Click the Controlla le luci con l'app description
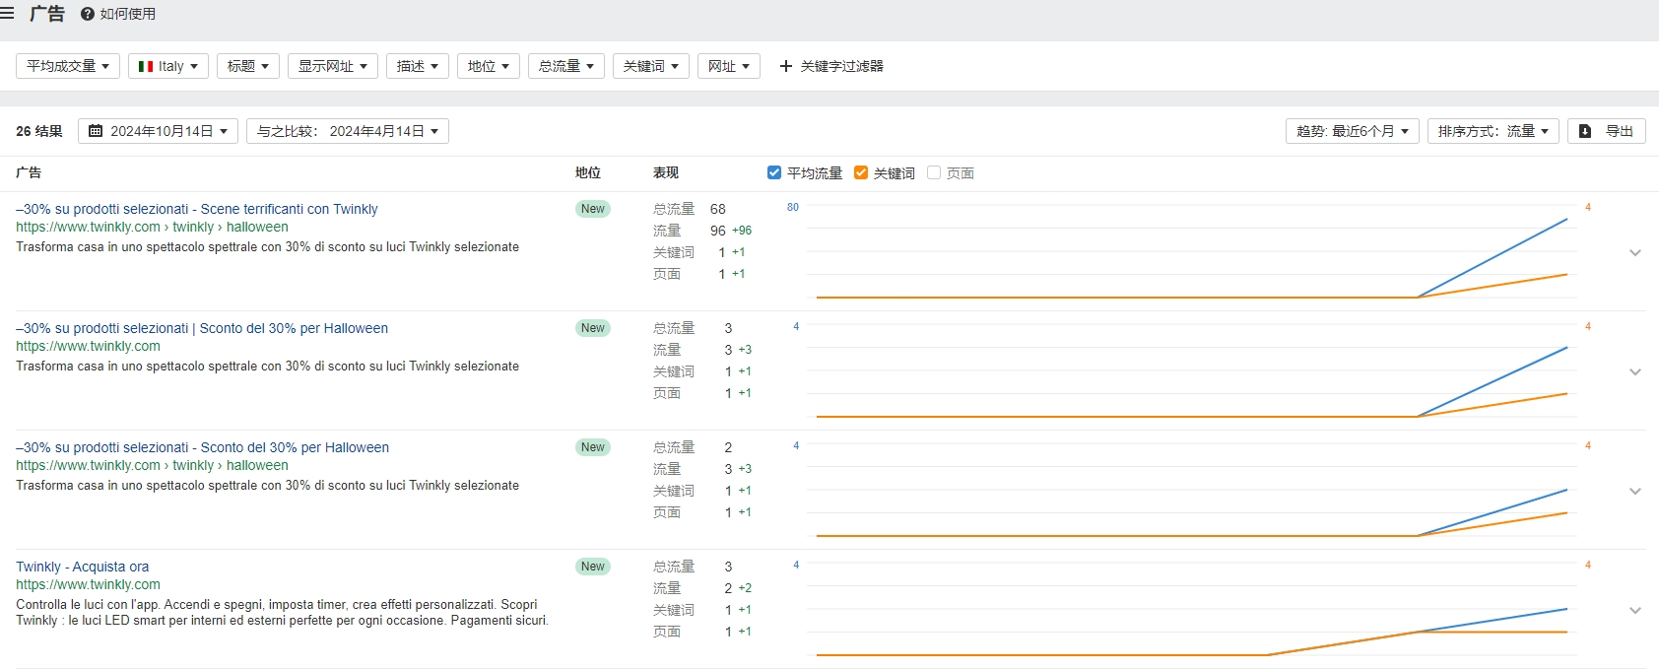This screenshot has width=1659, height=669. coord(282,613)
